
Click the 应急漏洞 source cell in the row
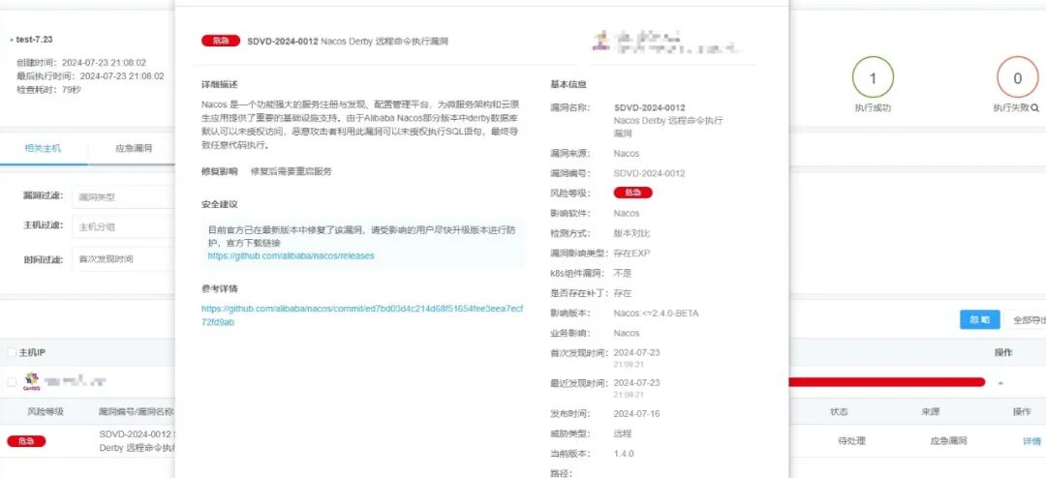[x=948, y=440]
